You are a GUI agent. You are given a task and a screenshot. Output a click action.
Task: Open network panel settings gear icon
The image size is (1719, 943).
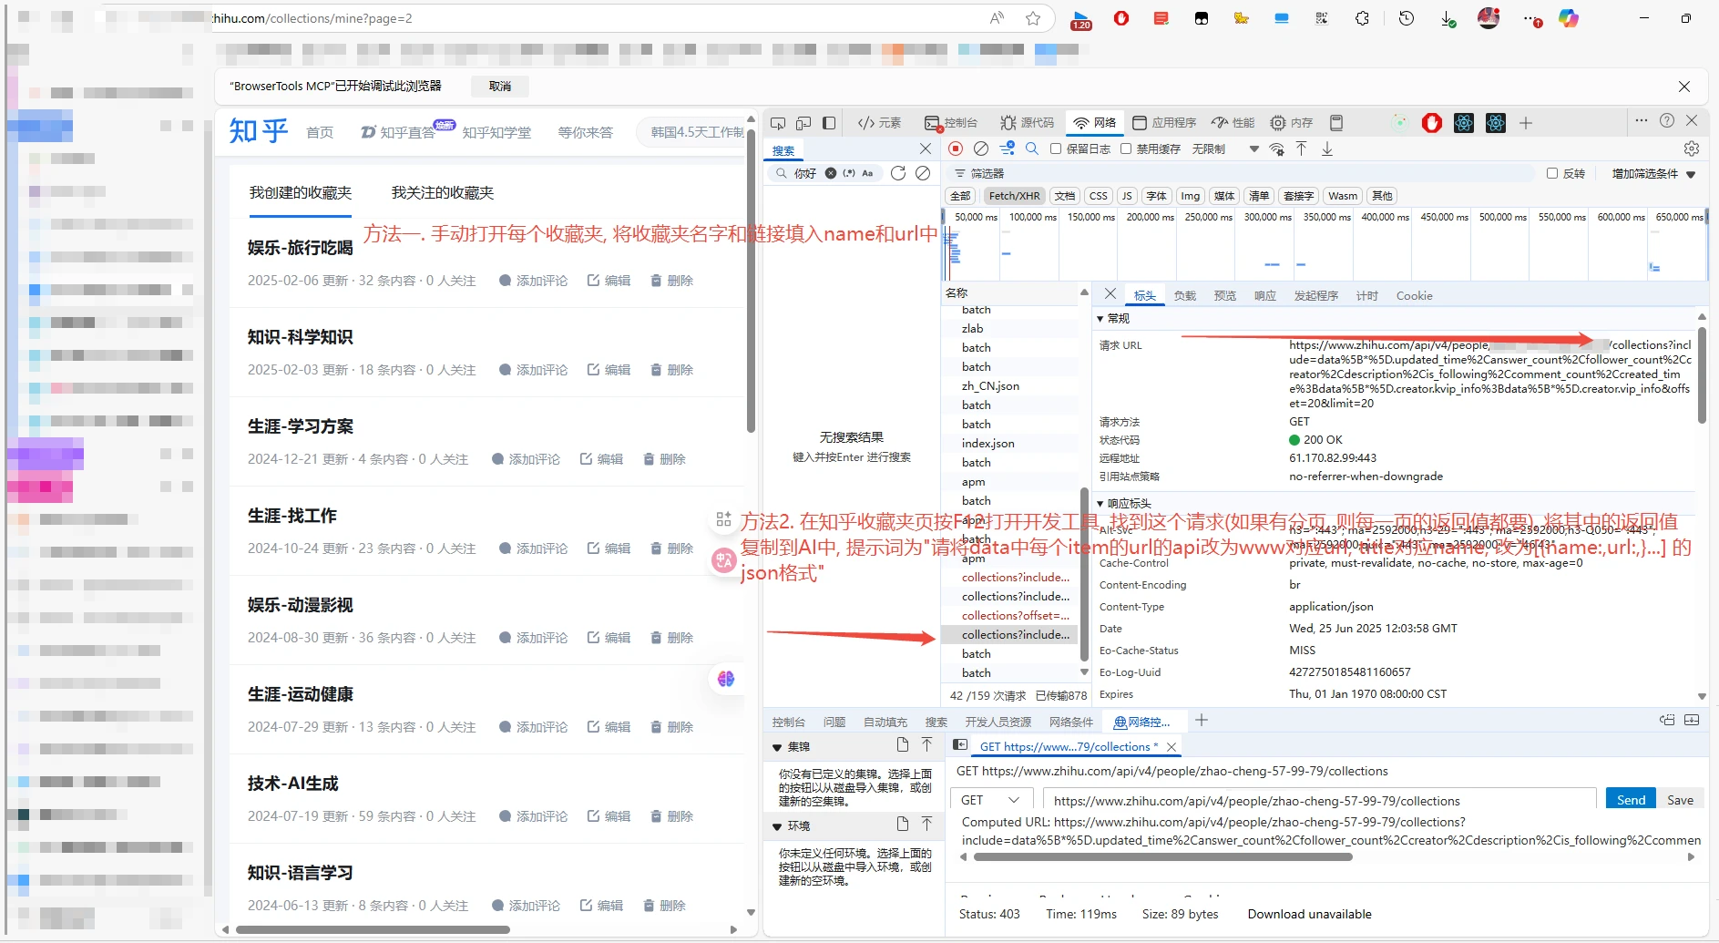[x=1692, y=149]
